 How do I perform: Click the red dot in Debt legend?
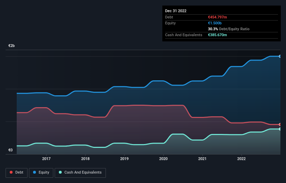(x=11, y=172)
